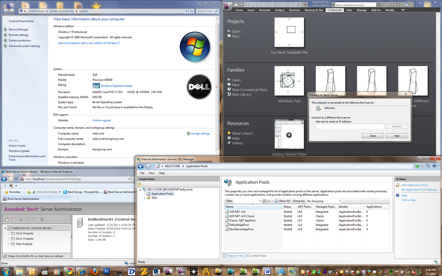Click Help in Connect to Revit Server dialog

(397, 136)
